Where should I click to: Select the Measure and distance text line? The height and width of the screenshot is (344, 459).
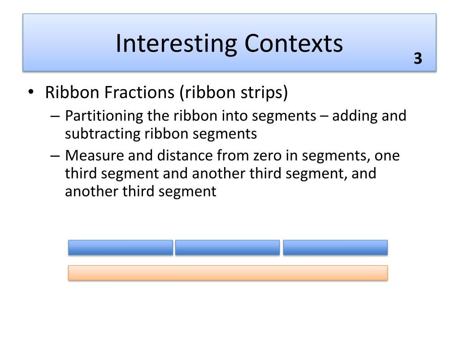pyautogui.click(x=232, y=155)
